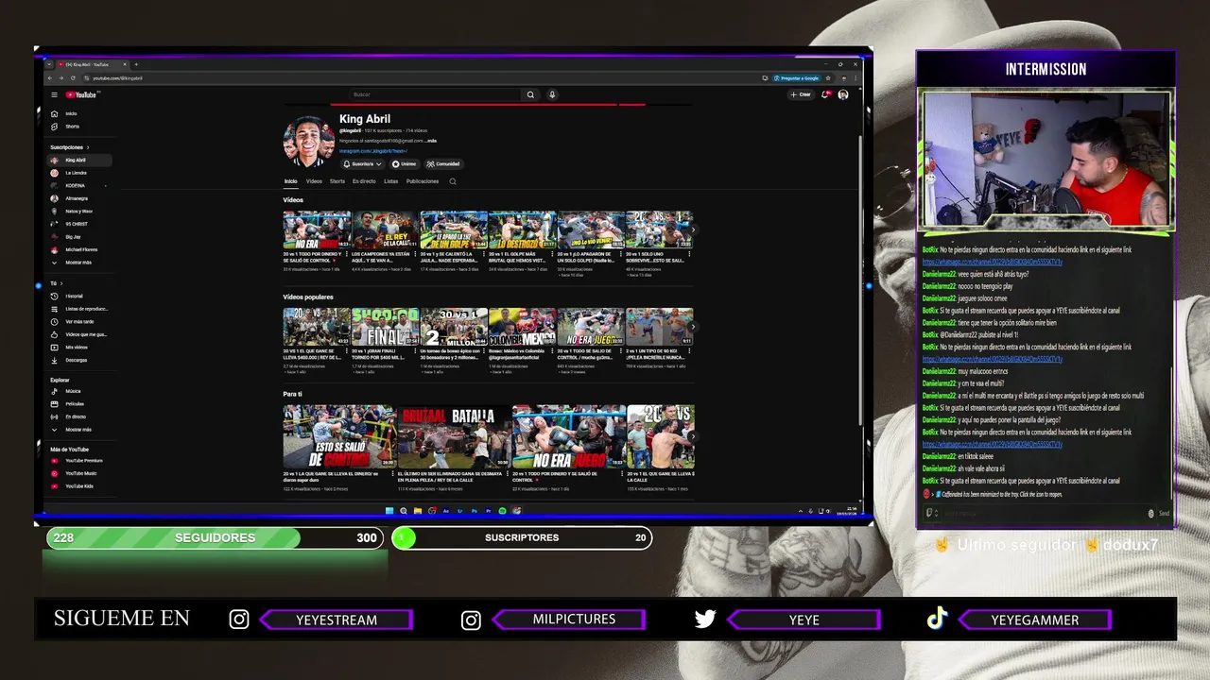Viewport: 1210px width, 680px height.
Task: Open En directo under Explorar
Action: tap(81, 416)
